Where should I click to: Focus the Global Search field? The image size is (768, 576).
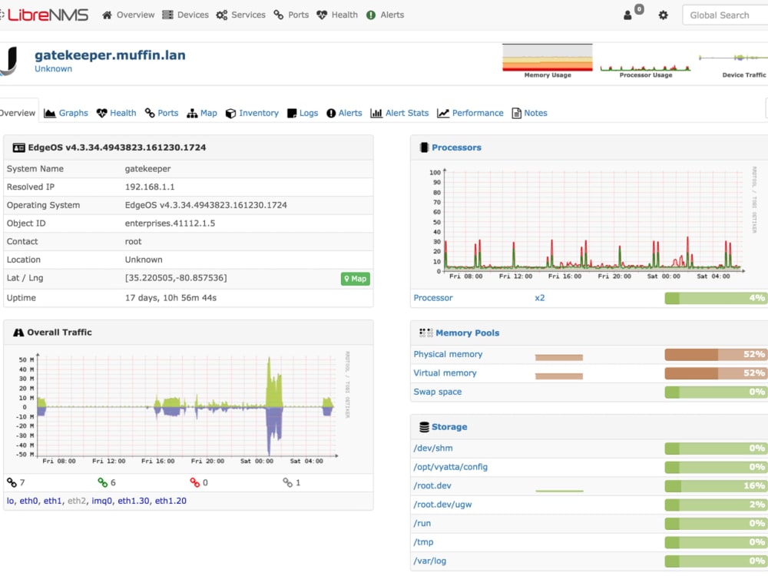click(x=725, y=15)
